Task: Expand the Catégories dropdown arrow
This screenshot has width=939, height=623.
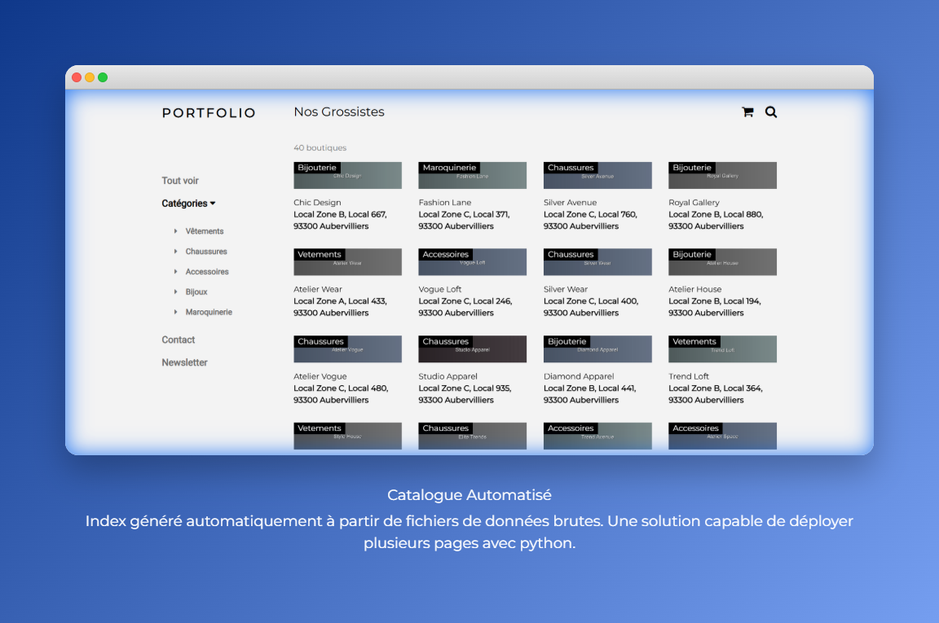Action: coord(213,204)
